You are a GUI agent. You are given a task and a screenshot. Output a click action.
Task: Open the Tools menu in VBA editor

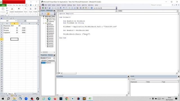79,5
